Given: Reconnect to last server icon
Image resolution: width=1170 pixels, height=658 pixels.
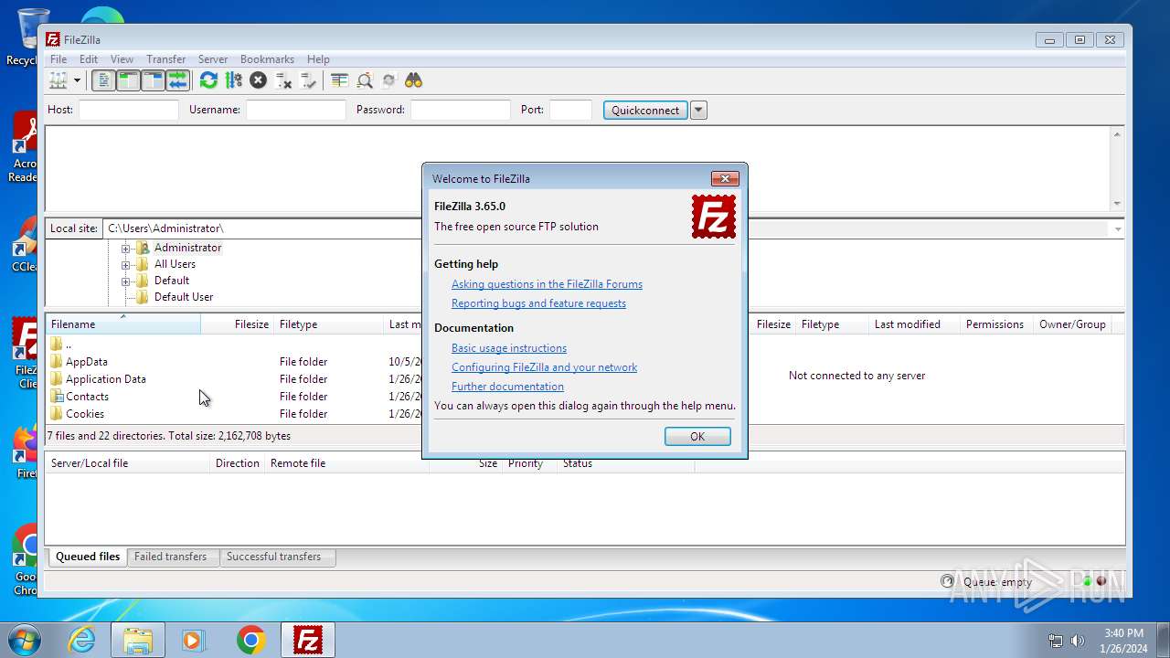Looking at the screenshot, I should [x=308, y=80].
